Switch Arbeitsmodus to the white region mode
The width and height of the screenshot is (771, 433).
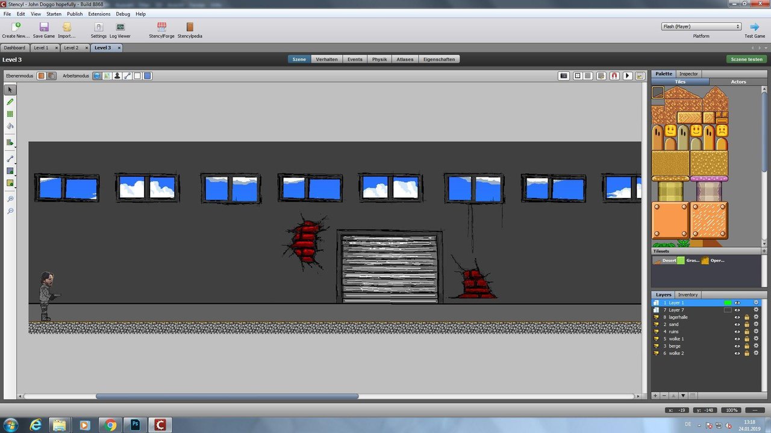pyautogui.click(x=137, y=76)
